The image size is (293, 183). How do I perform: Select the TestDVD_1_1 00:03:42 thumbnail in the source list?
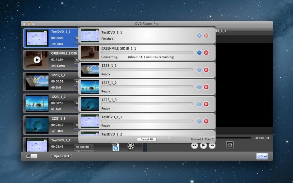37,145
